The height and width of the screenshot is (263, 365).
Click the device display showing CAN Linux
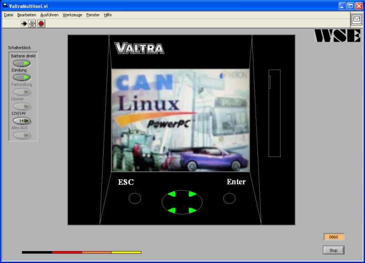point(180,120)
